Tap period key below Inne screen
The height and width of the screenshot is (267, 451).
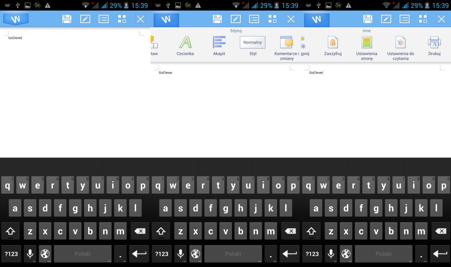[x=421, y=254]
